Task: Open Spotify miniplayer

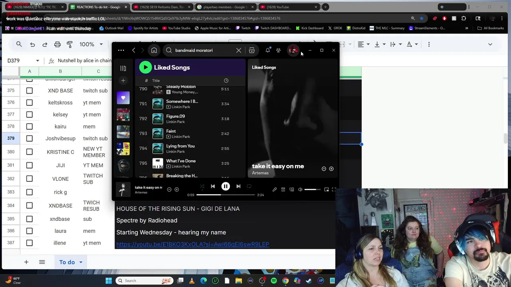Action: 327,190
